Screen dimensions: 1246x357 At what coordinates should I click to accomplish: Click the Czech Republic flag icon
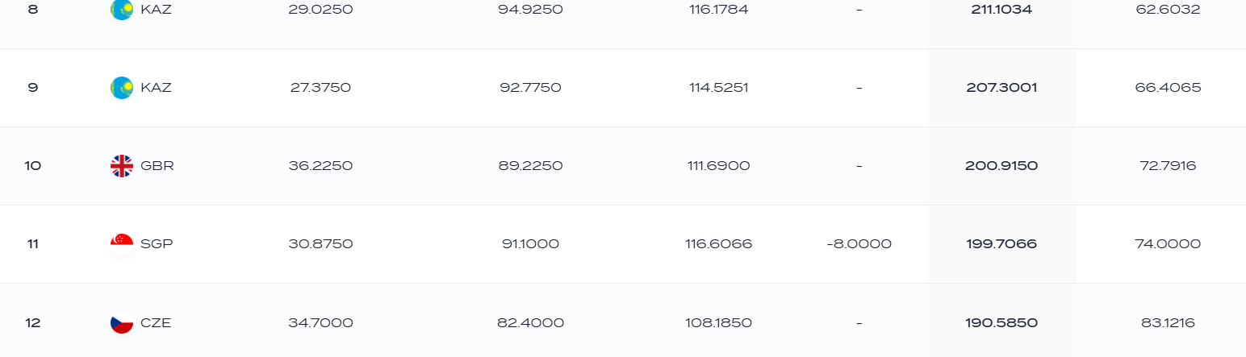tap(121, 323)
